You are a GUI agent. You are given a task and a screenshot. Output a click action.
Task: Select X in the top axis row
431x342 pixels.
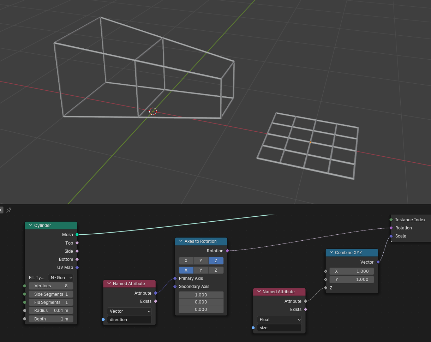pyautogui.click(x=186, y=261)
